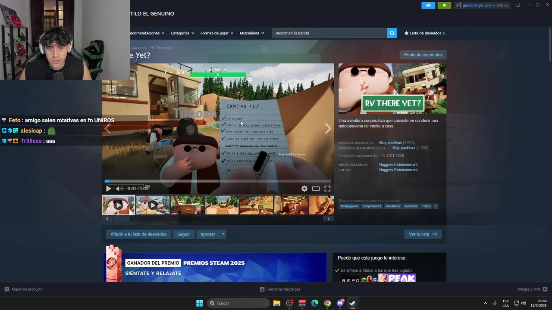Show hidden tray icons chevron
The image size is (552, 310).
click(x=485, y=303)
